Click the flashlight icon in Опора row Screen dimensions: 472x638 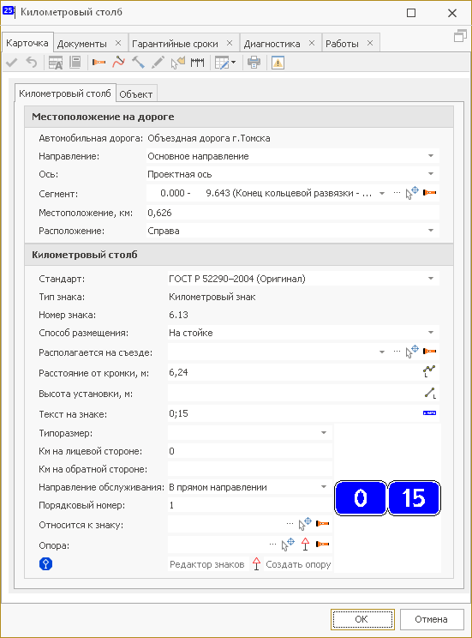click(x=323, y=544)
